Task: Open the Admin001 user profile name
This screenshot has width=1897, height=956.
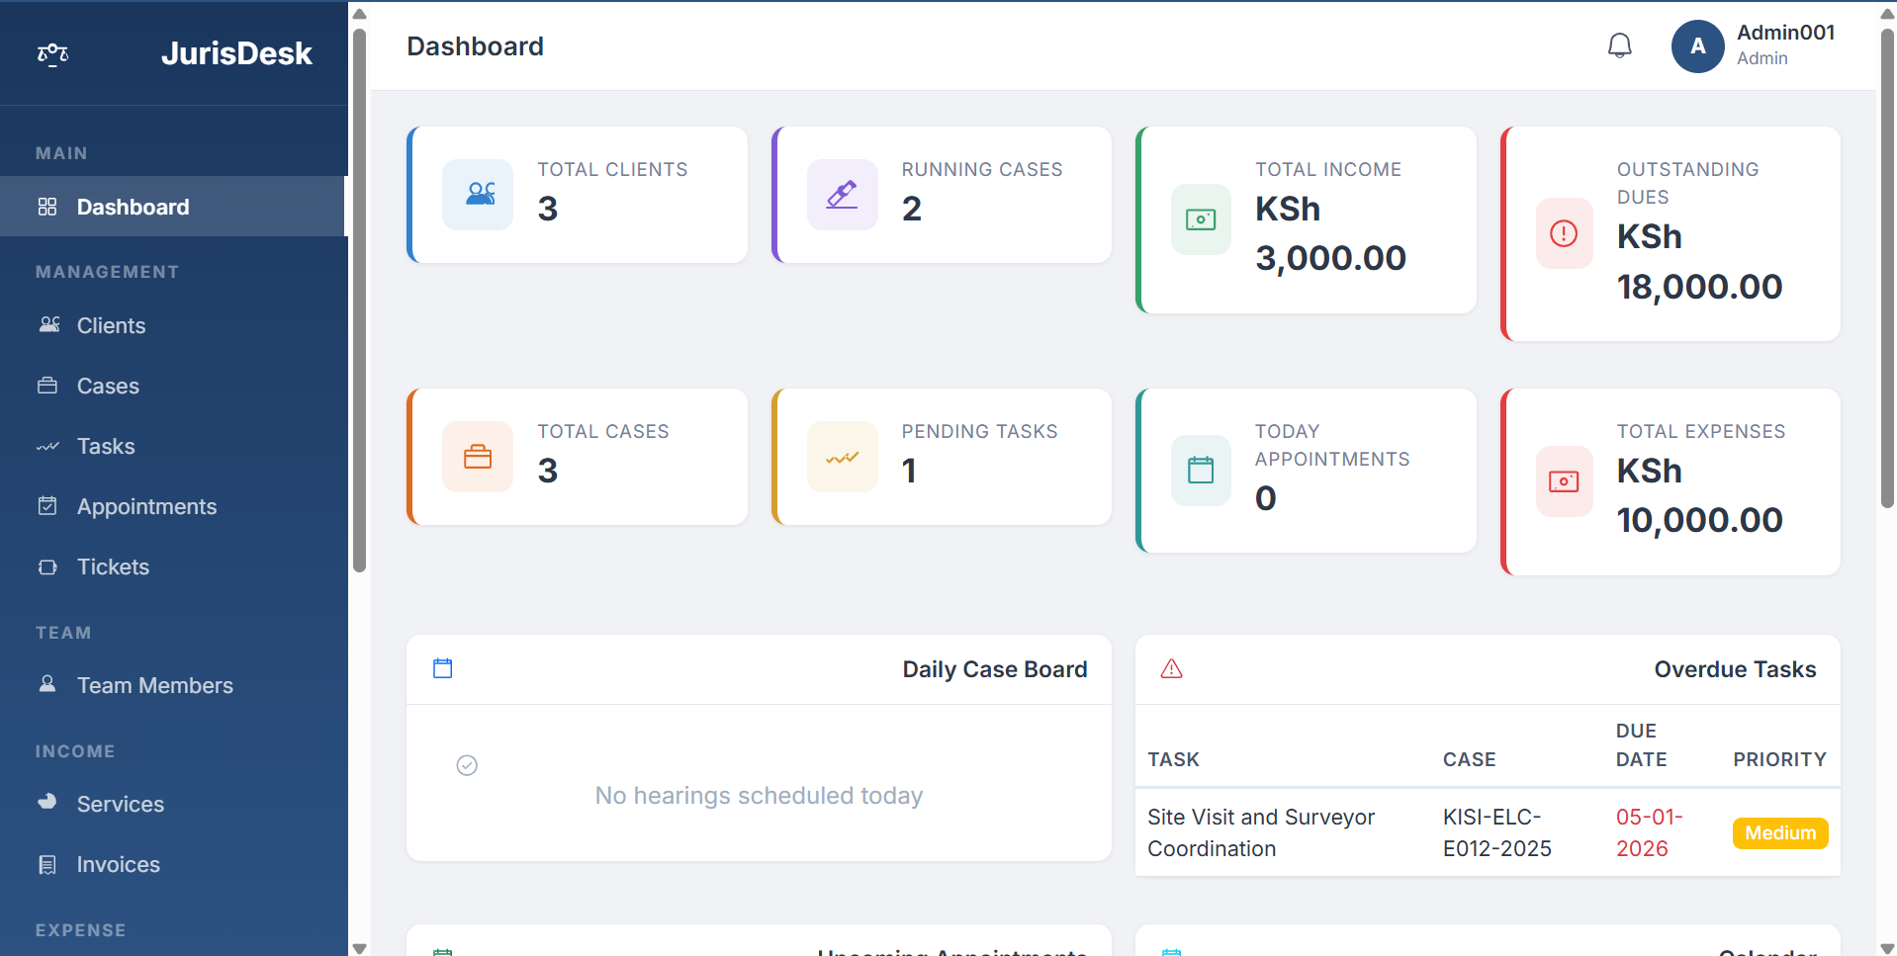Action: 1785,33
